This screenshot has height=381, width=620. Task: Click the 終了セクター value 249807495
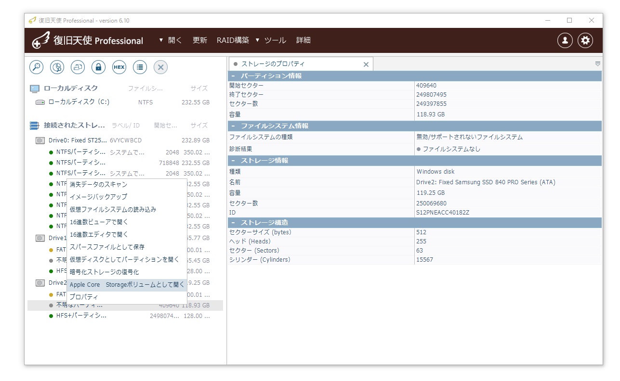click(431, 95)
